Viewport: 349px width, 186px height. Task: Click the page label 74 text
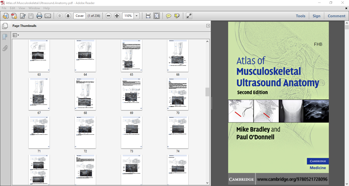(178, 151)
